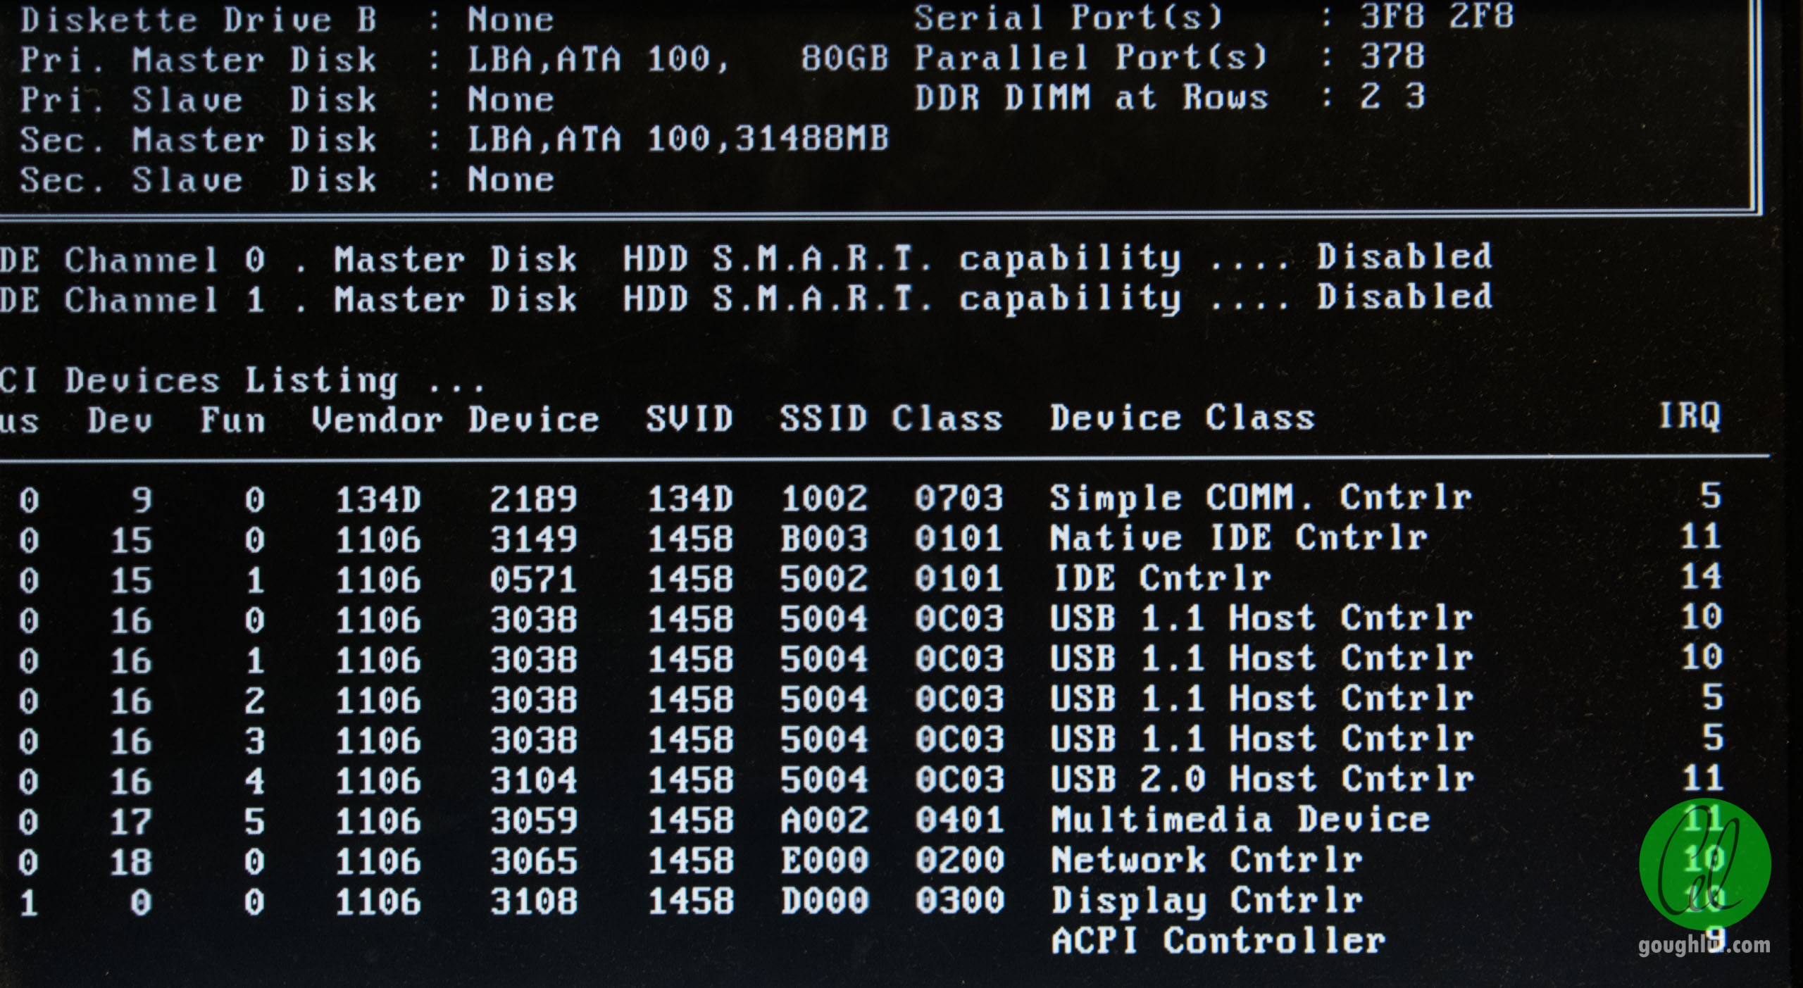The image size is (1803, 988).
Task: Click the "Sec. Master Disk" label
Action: tap(199, 139)
